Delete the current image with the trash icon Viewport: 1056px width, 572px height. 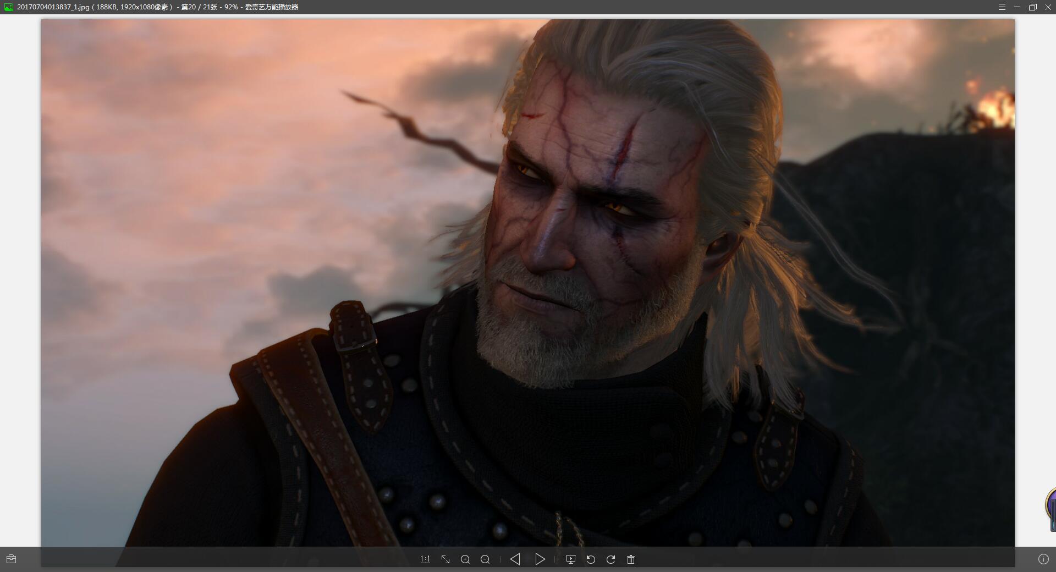pos(631,559)
